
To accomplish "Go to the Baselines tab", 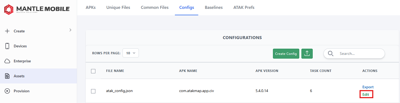I will coord(214,7).
